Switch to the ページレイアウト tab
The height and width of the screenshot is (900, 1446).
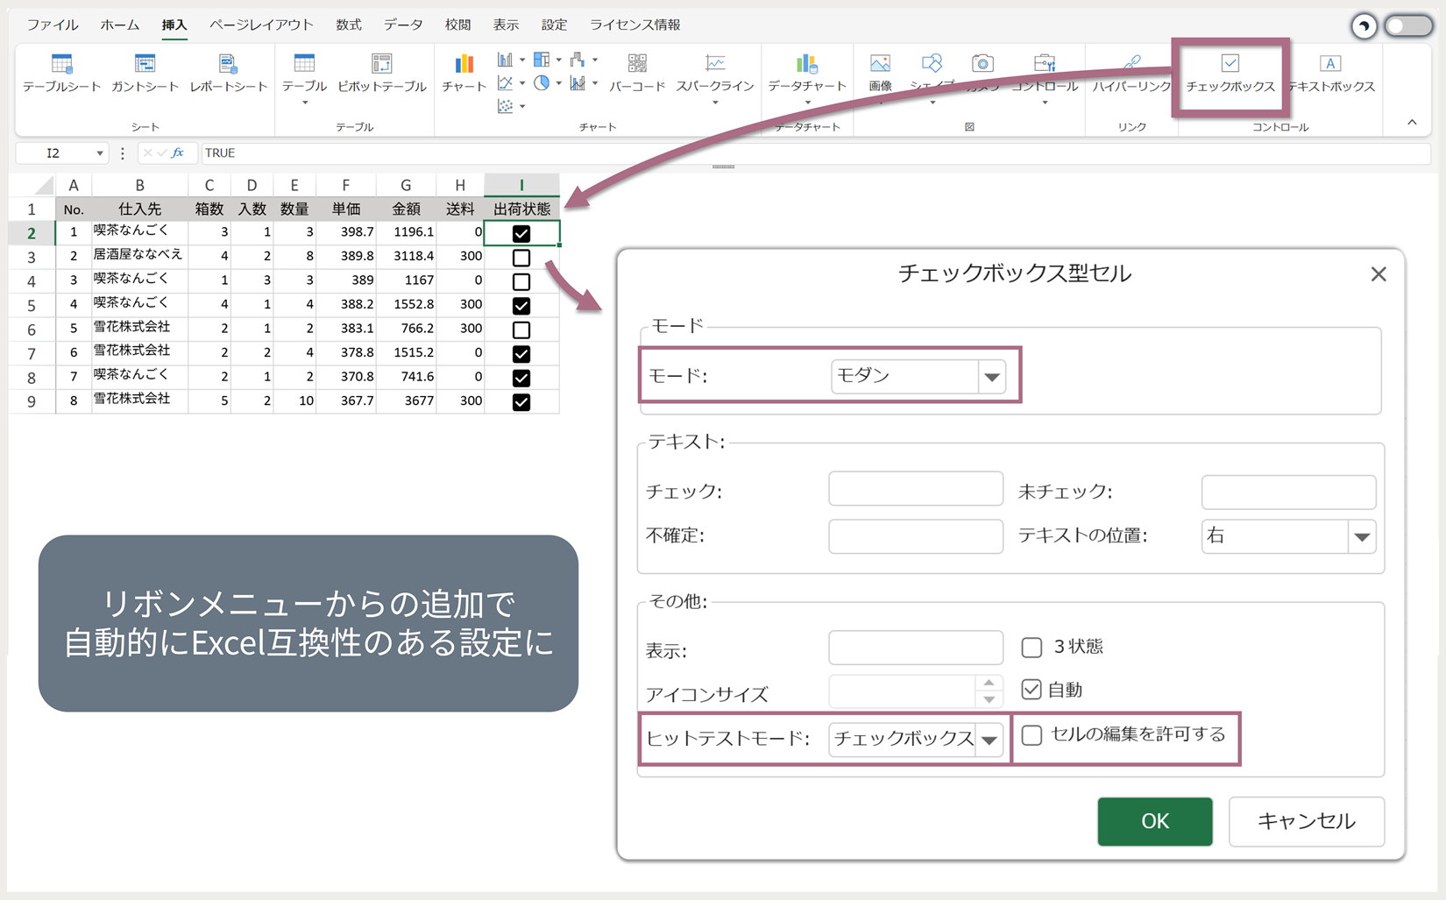(x=261, y=25)
